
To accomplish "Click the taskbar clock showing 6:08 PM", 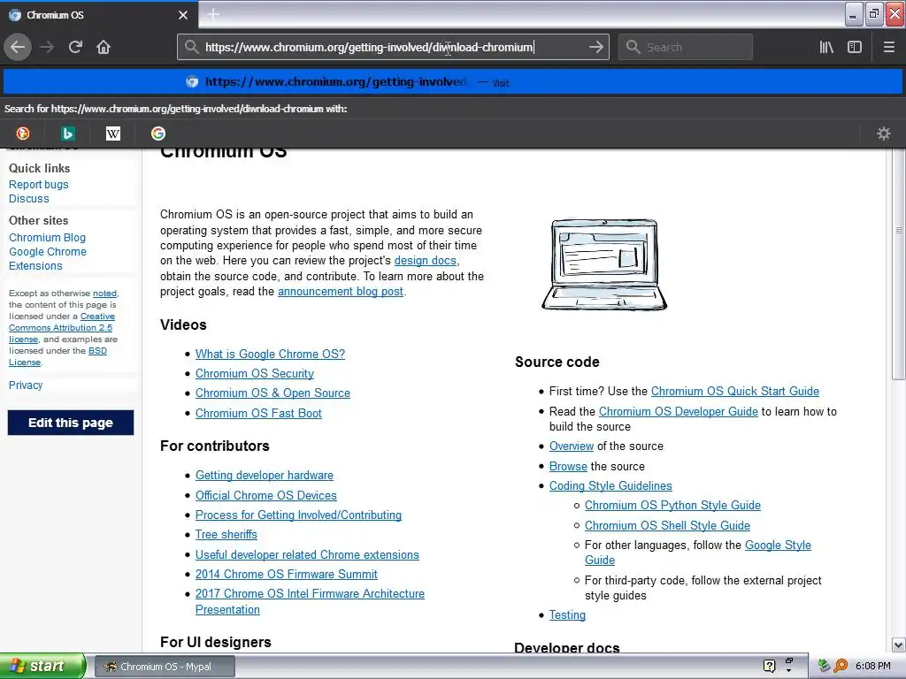I will point(873,667).
